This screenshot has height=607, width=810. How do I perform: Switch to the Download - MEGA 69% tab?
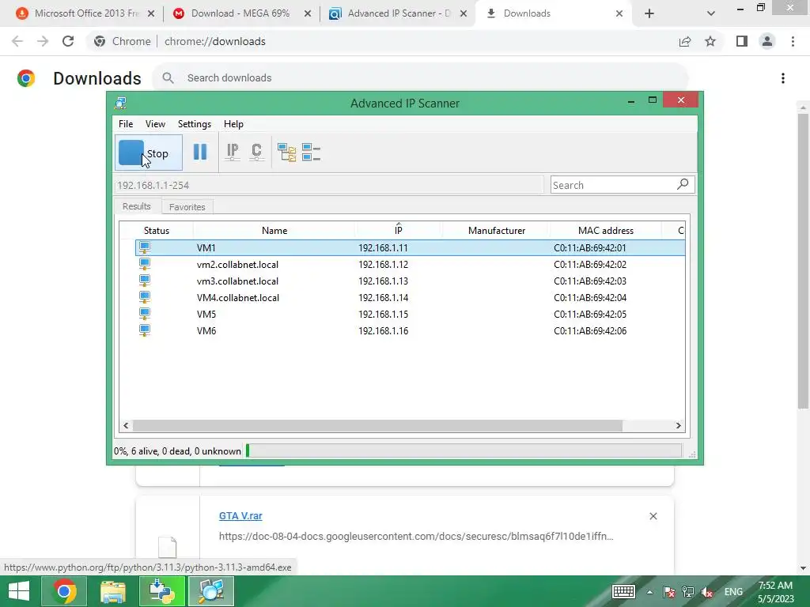point(240,13)
